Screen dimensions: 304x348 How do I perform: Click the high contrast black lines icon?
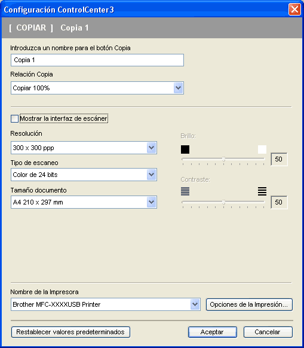(x=262, y=191)
